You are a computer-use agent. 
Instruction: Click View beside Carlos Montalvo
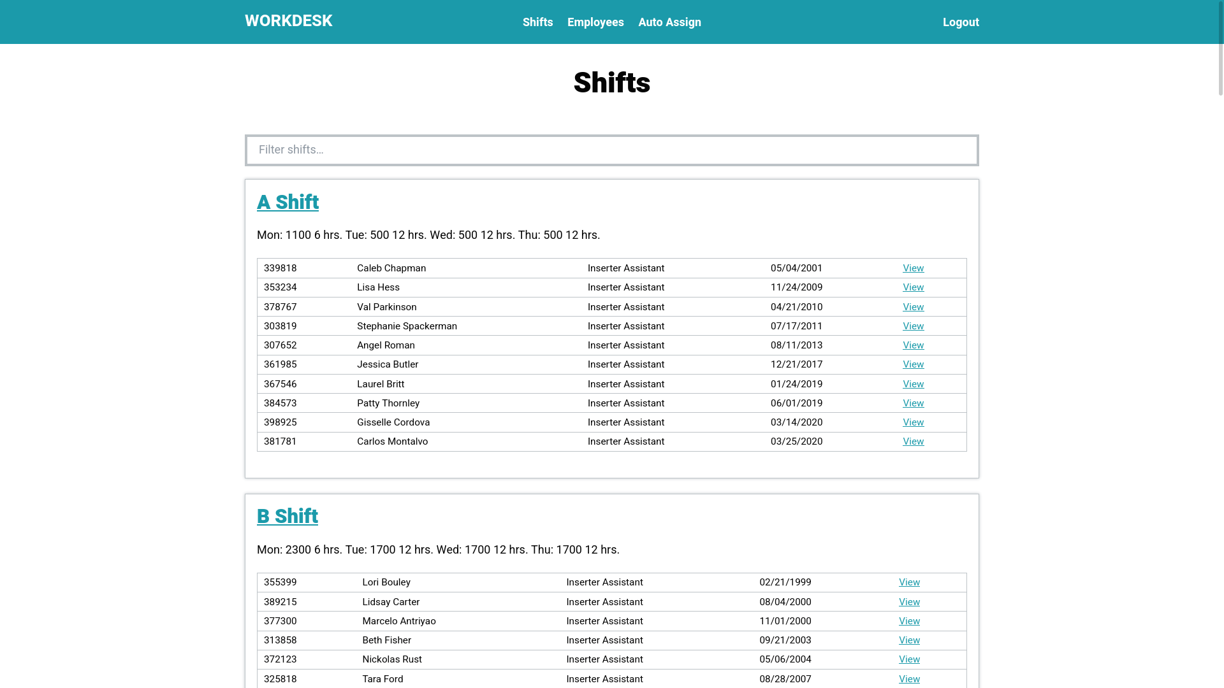tap(913, 441)
